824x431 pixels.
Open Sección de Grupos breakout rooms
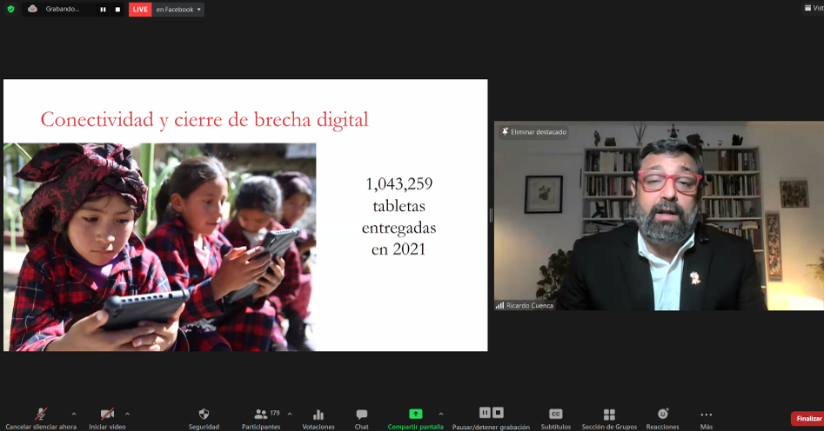(609, 415)
